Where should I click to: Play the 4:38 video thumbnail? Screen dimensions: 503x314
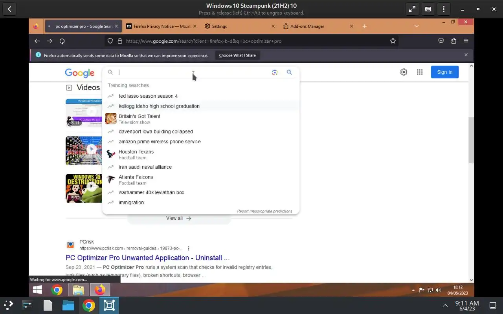[x=84, y=150]
